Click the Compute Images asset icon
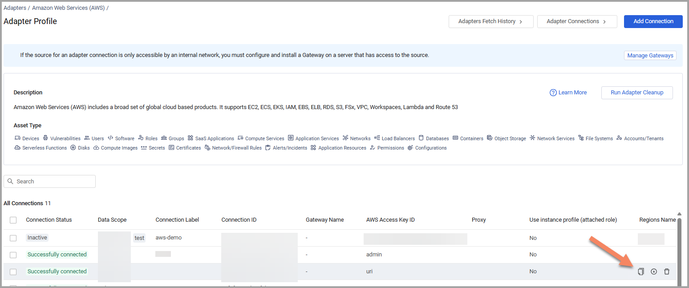 [96, 147]
